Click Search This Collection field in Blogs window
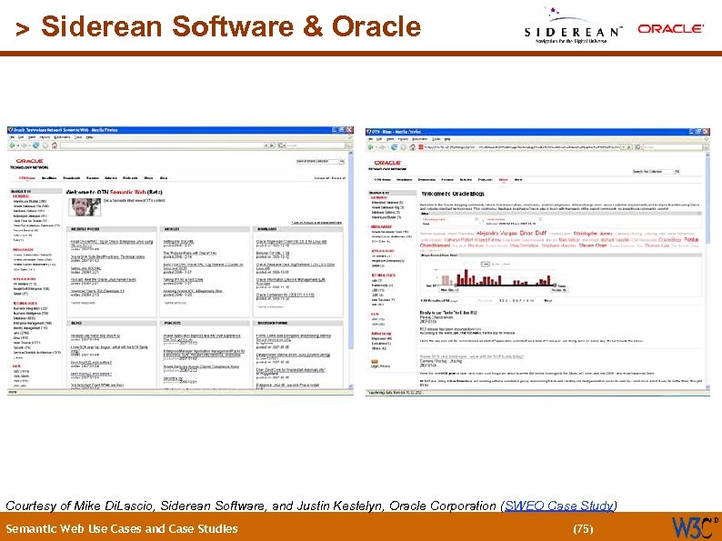Image resolution: width=722 pixels, height=541 pixels. pos(653,172)
